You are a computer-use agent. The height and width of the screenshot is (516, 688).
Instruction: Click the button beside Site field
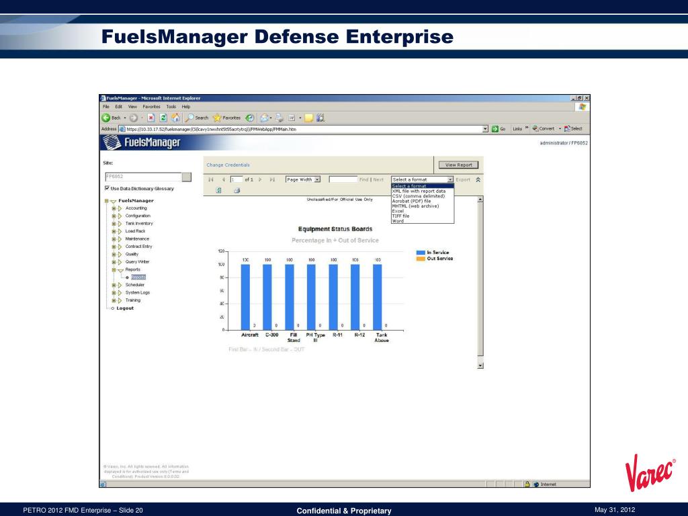point(187,177)
